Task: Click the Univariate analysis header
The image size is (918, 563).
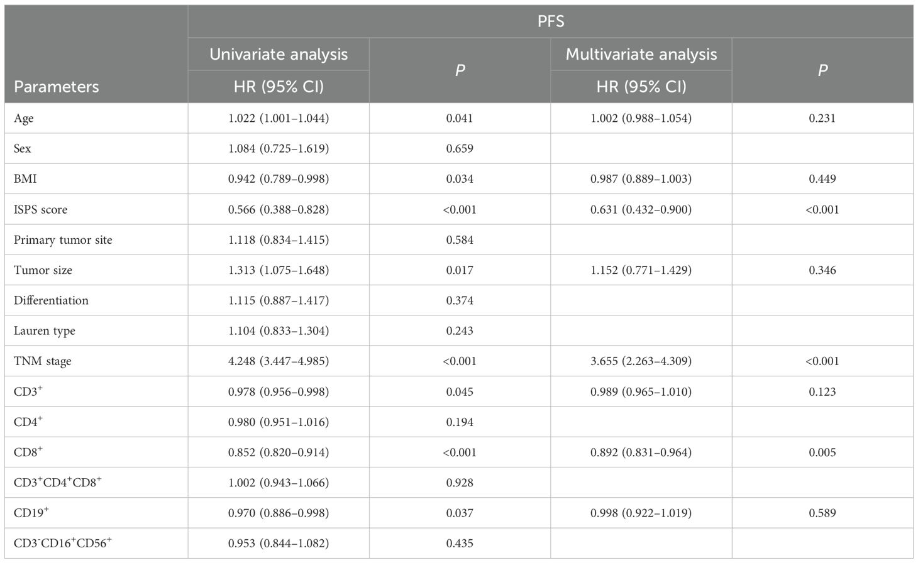Action: coord(279,54)
